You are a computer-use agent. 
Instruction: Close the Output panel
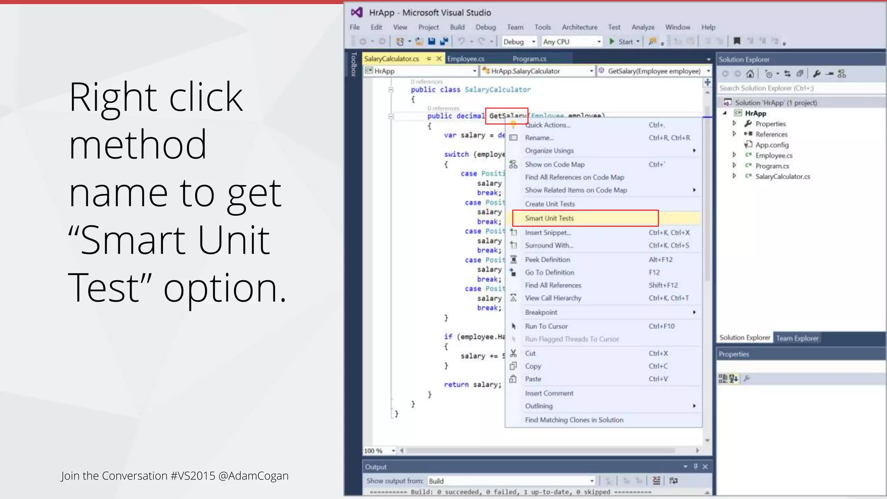pyautogui.click(x=705, y=467)
